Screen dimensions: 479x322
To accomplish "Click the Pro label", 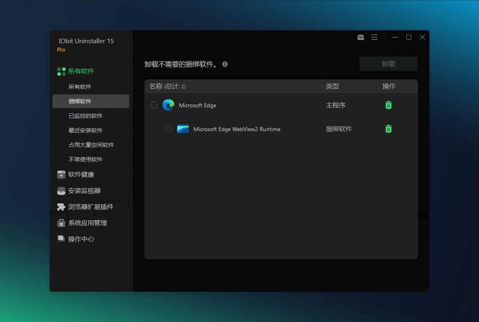I will click(61, 50).
